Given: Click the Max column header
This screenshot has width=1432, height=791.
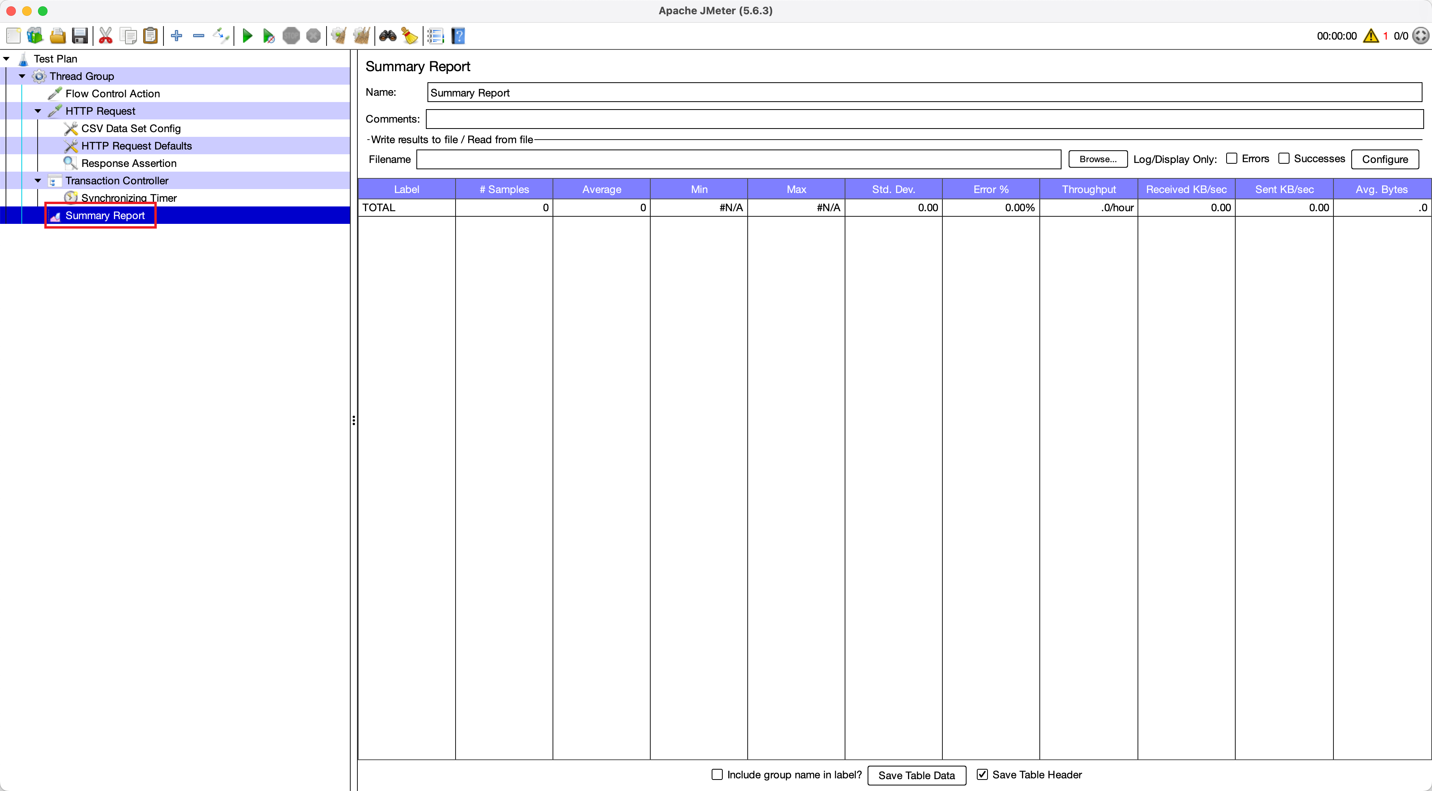Looking at the screenshot, I should tap(796, 189).
